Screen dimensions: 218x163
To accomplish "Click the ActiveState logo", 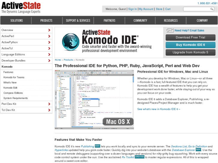I will coord(21,7).
